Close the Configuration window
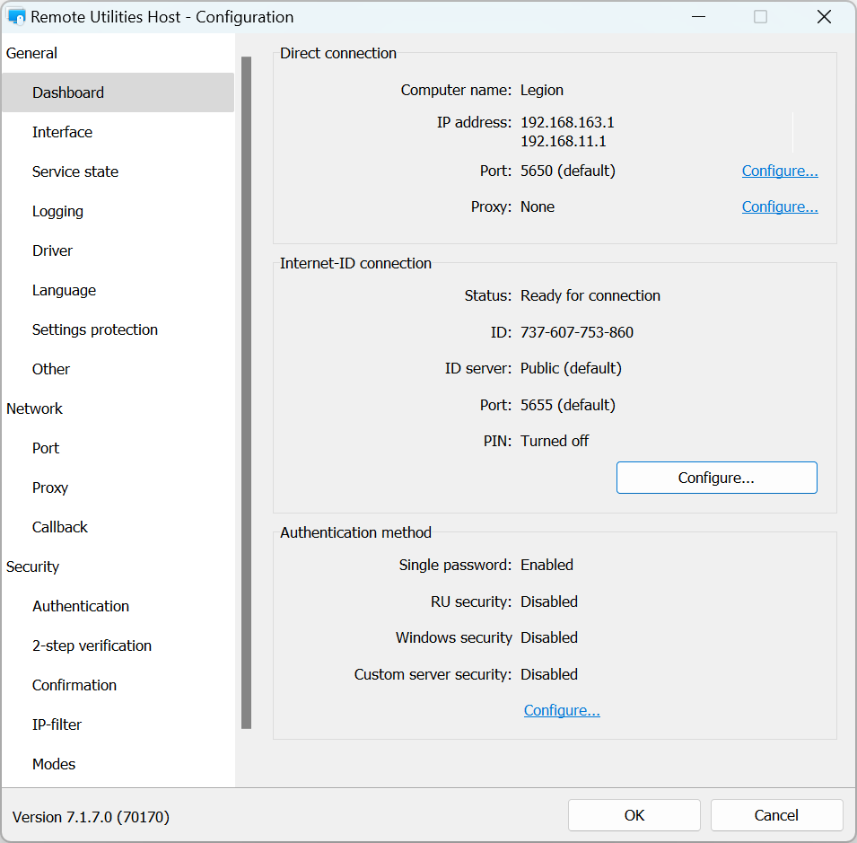The width and height of the screenshot is (857, 843). pyautogui.click(x=824, y=17)
